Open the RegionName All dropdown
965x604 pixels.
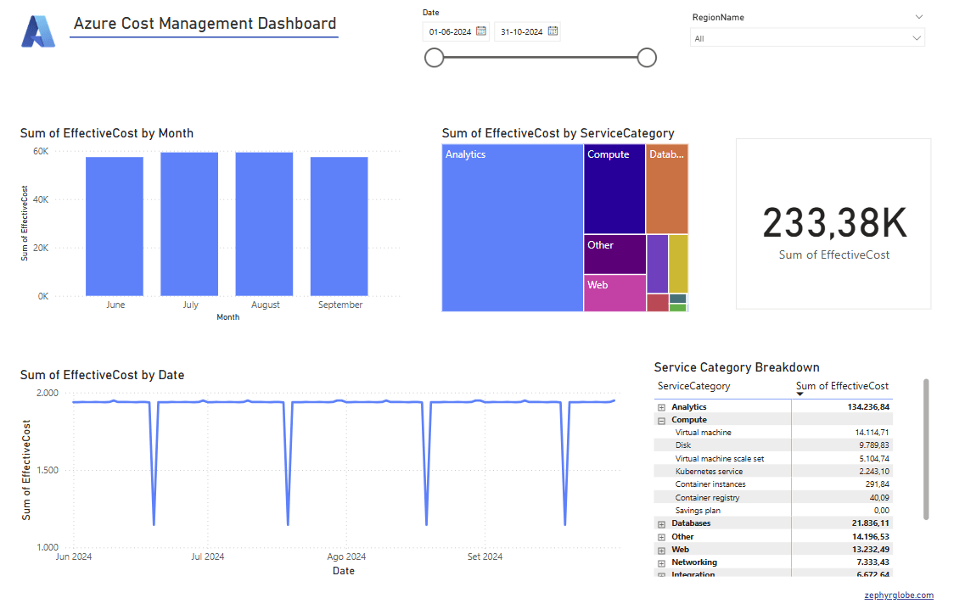coord(807,38)
